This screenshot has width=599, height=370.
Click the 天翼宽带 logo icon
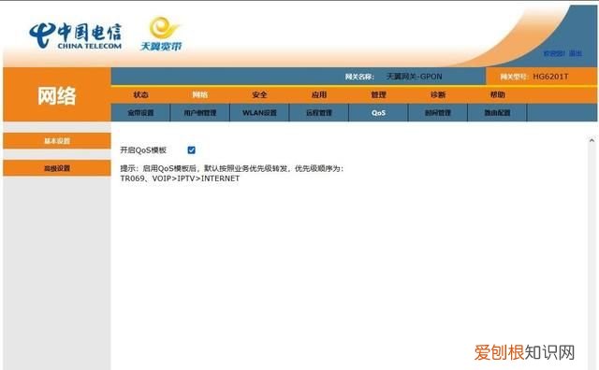point(161,34)
